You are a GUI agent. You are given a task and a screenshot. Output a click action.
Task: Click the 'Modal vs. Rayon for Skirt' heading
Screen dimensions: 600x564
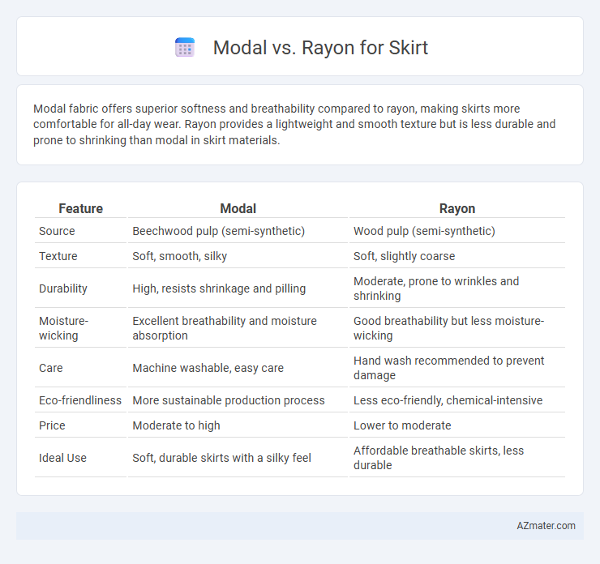point(320,48)
